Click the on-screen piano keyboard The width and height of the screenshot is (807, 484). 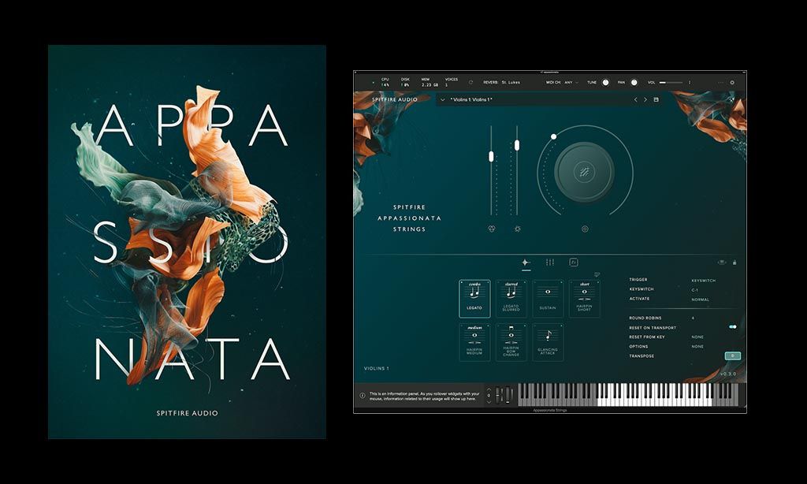(x=628, y=395)
